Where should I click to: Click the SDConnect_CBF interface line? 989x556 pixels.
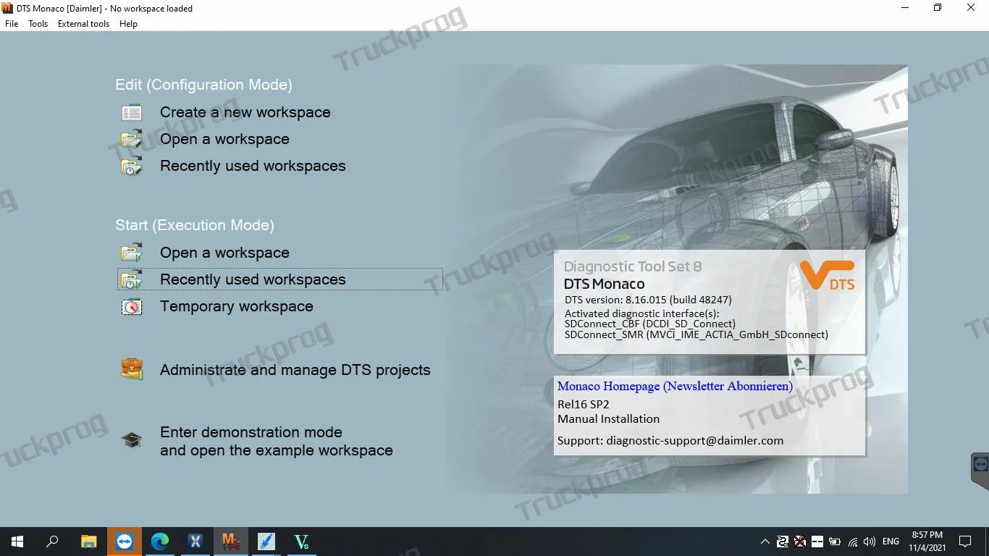click(x=650, y=324)
